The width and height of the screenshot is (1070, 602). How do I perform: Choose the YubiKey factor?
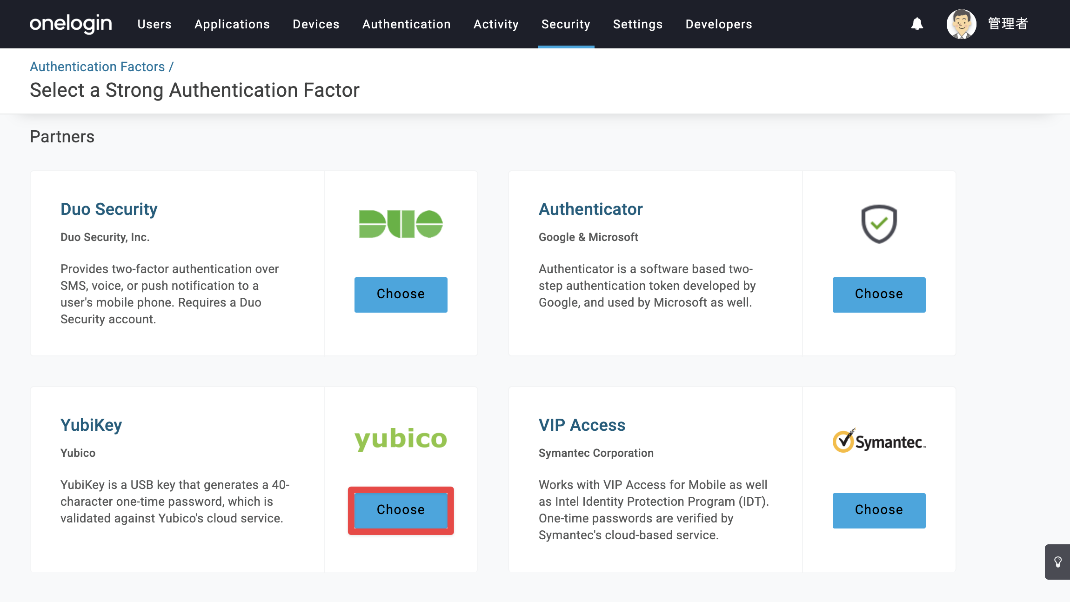(401, 510)
